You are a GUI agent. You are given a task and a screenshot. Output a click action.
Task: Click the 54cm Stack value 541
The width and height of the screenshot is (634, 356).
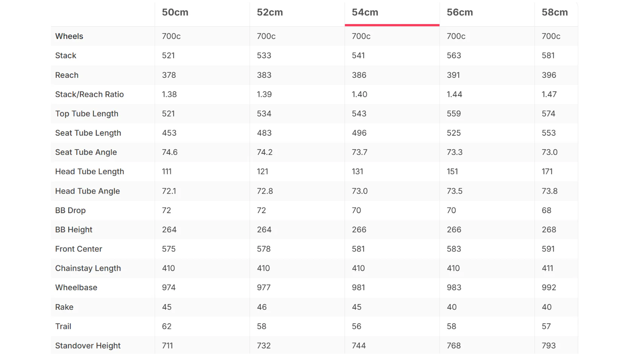click(358, 56)
